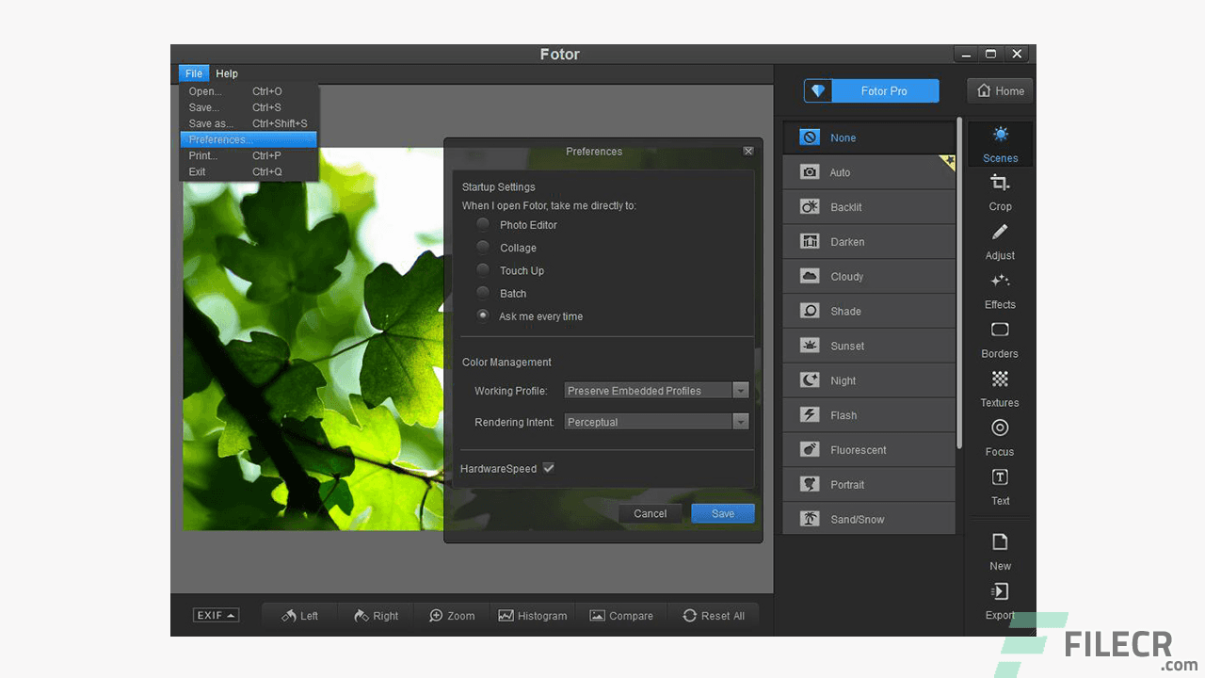This screenshot has width=1205, height=678.
Task: Choose Preferences from the File menu
Action: [218, 139]
